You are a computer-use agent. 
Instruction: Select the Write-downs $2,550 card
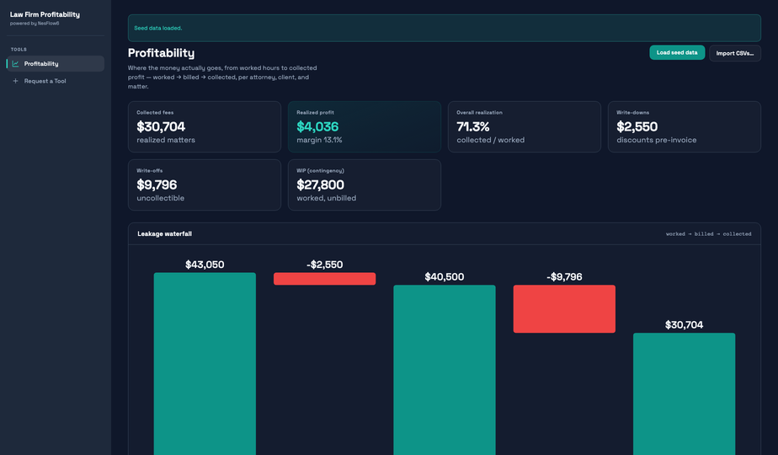coord(685,126)
